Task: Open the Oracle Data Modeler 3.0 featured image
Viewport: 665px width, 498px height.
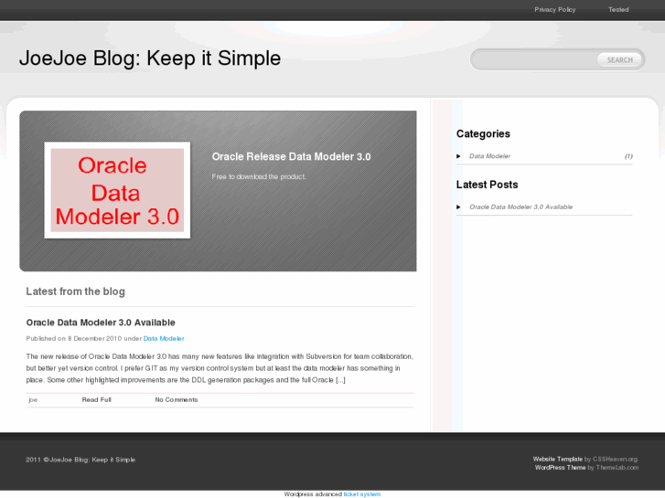Action: pyautogui.click(x=117, y=190)
